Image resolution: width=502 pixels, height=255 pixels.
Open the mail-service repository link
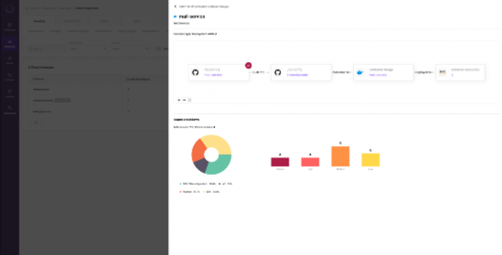click(213, 75)
